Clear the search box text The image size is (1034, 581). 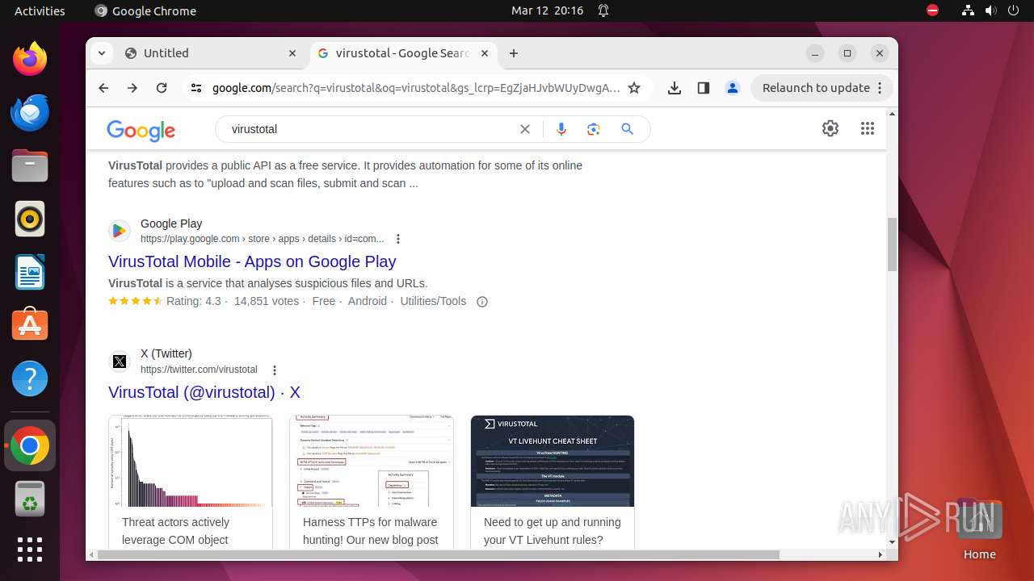pos(525,129)
